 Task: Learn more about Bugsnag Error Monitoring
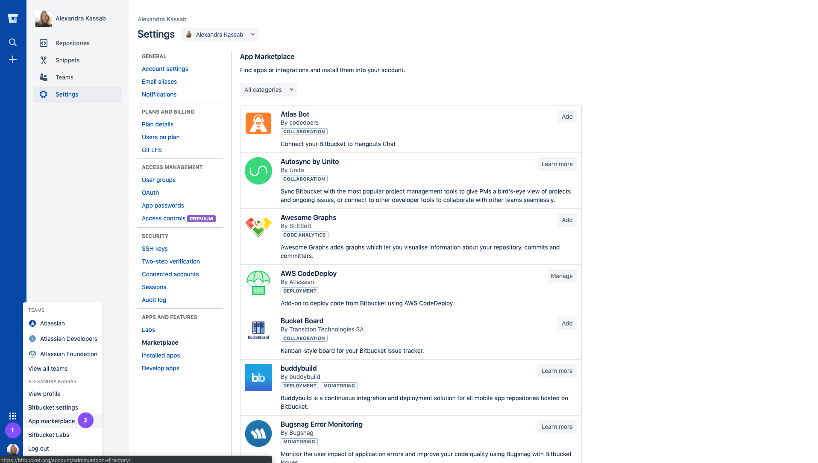[557, 427]
